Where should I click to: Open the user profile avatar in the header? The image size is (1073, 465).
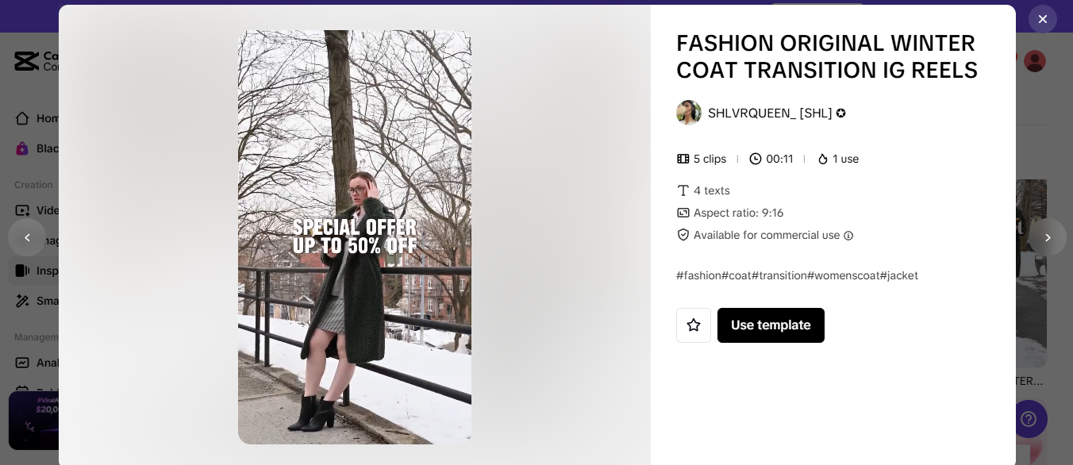[x=1035, y=61]
